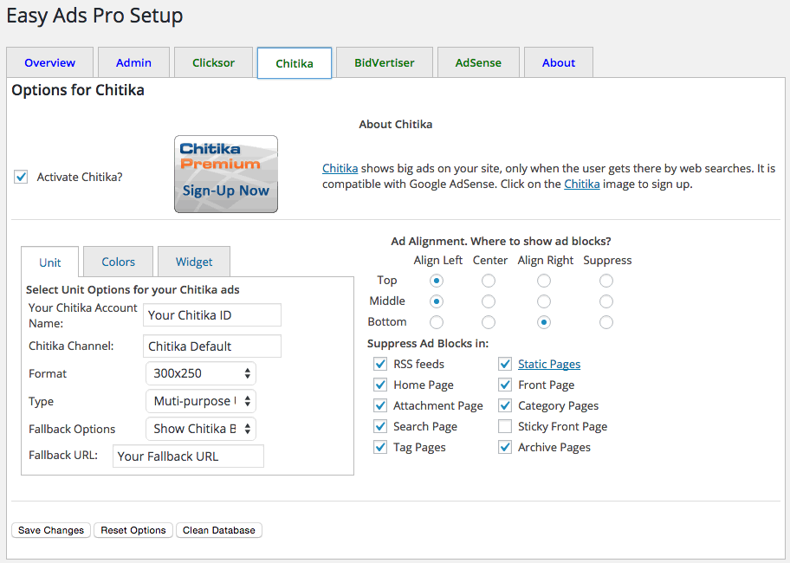Uncheck the Front Page checkbox
Screen dimensions: 790x563
coord(505,385)
